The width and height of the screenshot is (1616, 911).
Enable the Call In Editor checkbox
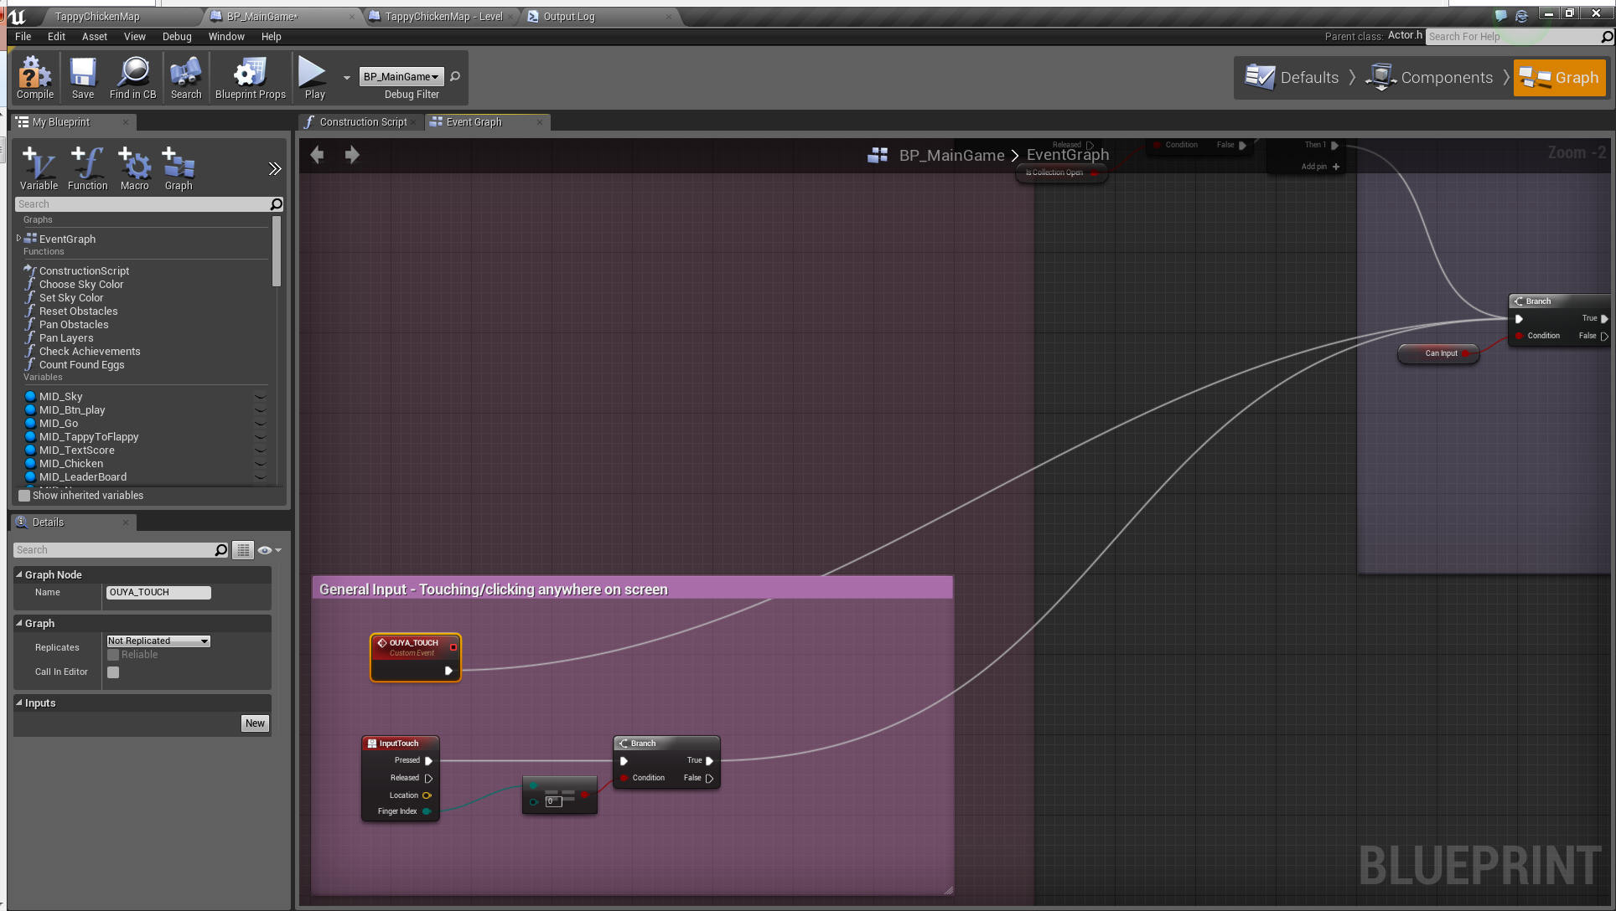[x=113, y=672]
